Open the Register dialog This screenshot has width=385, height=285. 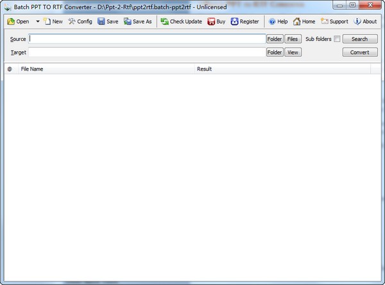point(244,21)
